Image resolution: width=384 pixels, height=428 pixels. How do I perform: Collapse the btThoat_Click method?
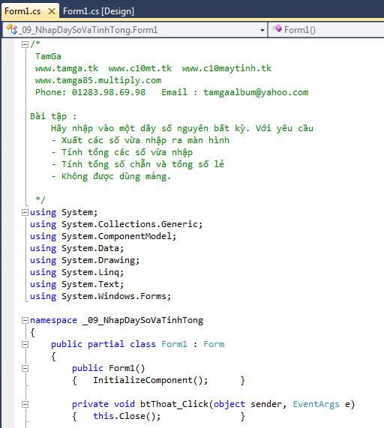[x=25, y=404]
